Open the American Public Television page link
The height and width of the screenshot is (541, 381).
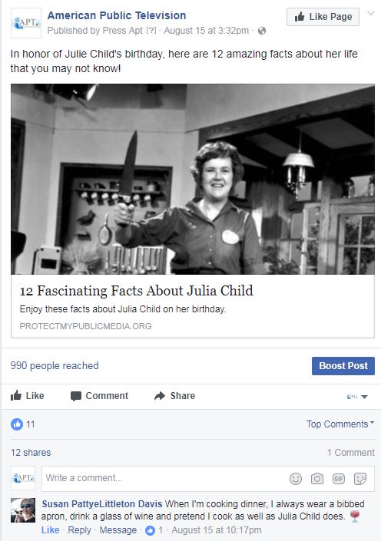coord(117,15)
